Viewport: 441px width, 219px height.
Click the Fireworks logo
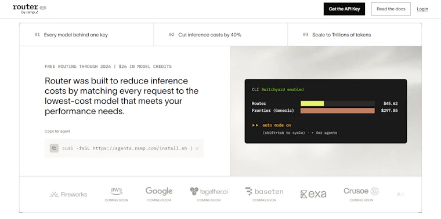point(68,194)
